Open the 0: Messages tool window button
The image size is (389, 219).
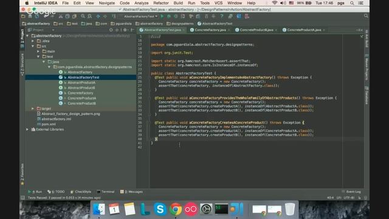point(131,192)
